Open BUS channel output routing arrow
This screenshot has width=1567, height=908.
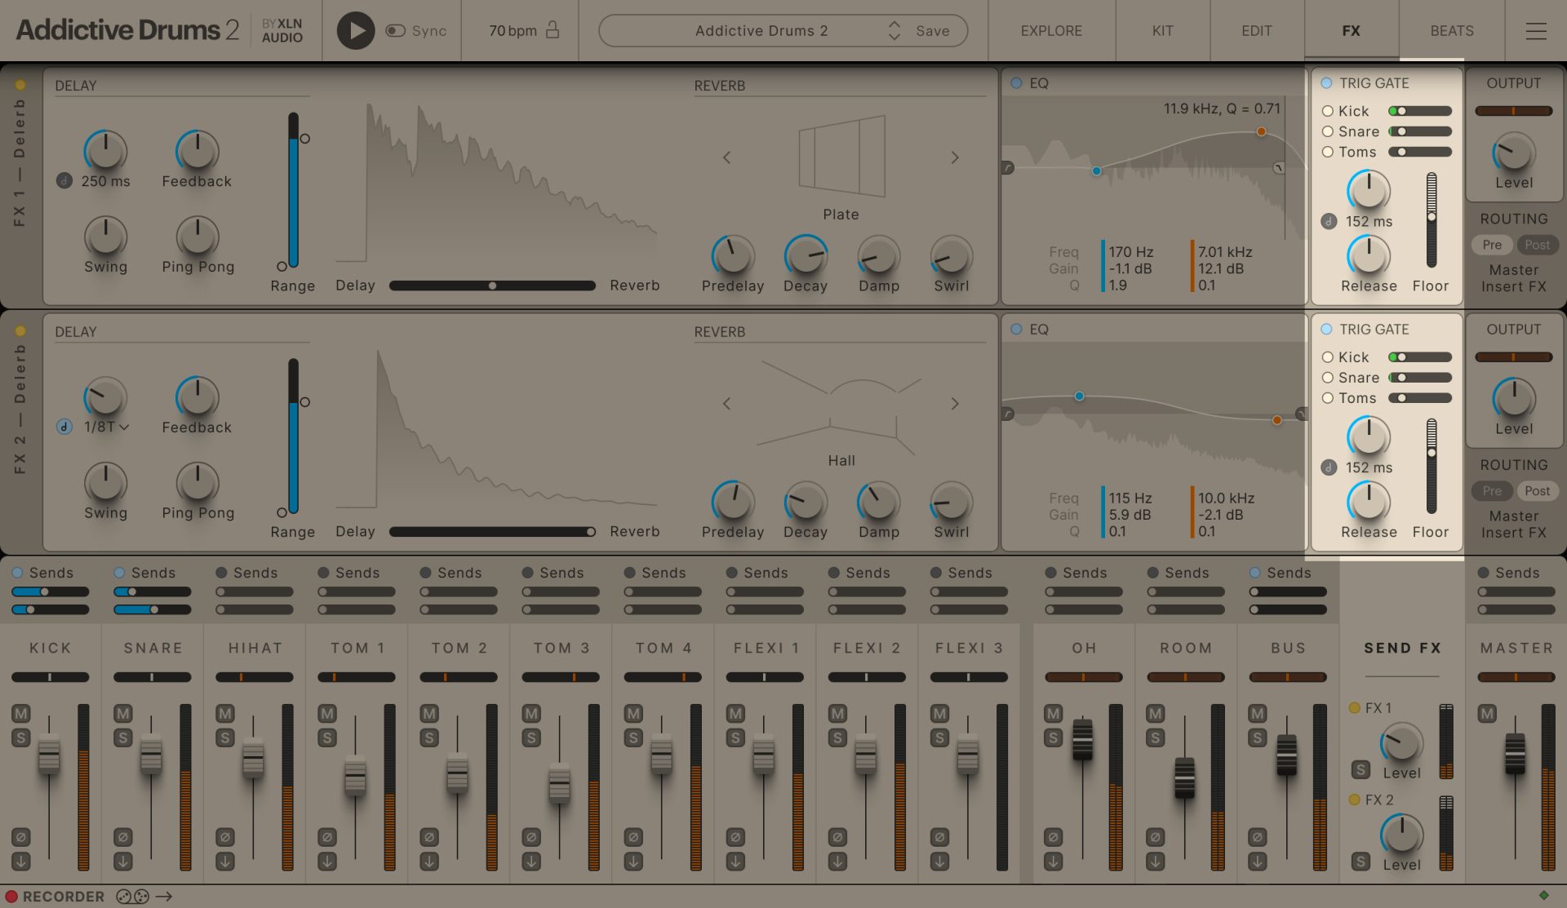pyautogui.click(x=1257, y=861)
